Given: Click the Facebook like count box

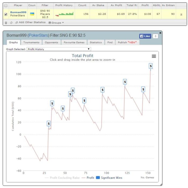Looking at the screenshot, I should [x=155, y=36].
